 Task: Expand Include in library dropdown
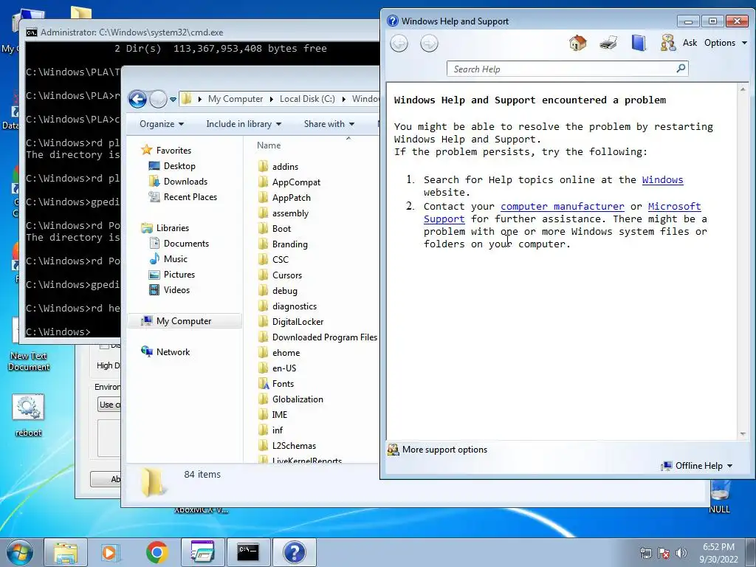[x=244, y=124]
